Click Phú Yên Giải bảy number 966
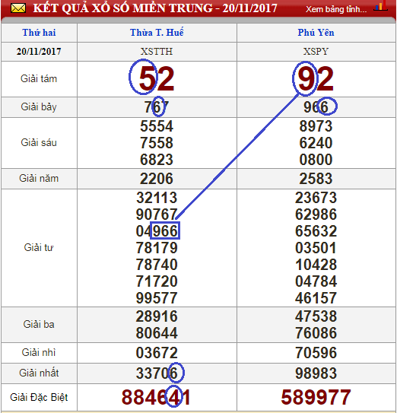Screen dimensions: 397x413 pyautogui.click(x=316, y=107)
